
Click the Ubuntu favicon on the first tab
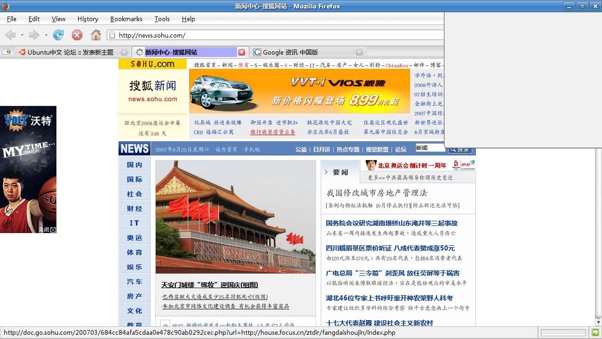tap(22, 52)
